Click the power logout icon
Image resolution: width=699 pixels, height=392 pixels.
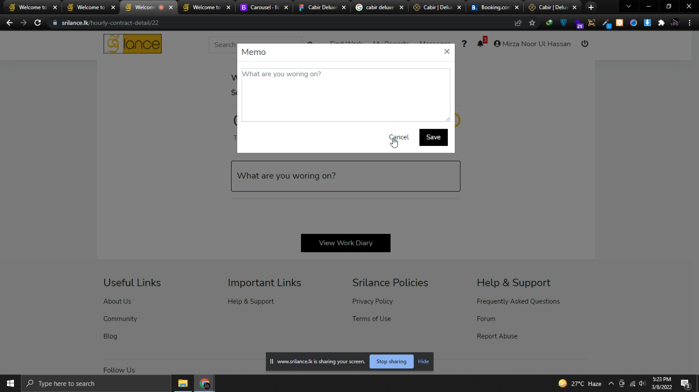[584, 44]
